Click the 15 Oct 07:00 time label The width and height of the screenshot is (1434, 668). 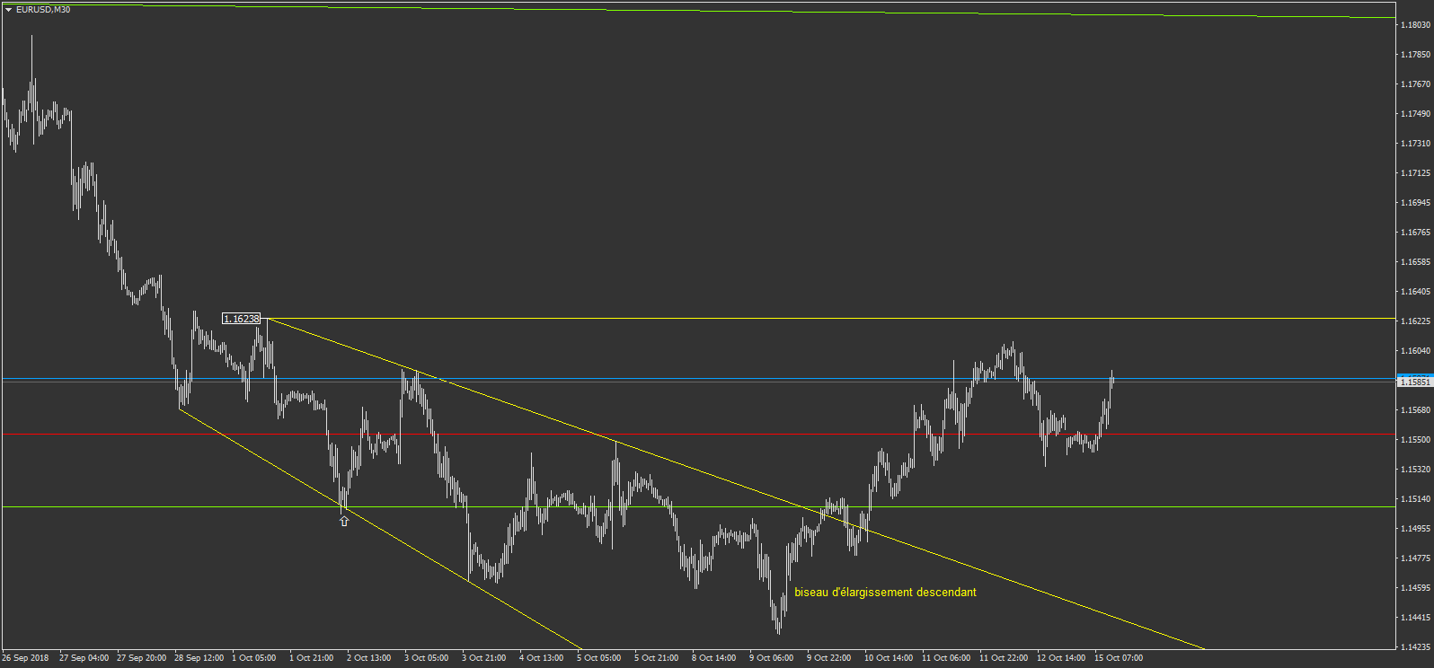pos(1119,658)
